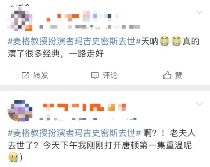Viewport: 210px width, 167px height.
Task: Click the second crying emoji before 真的
Action: coord(177,41)
